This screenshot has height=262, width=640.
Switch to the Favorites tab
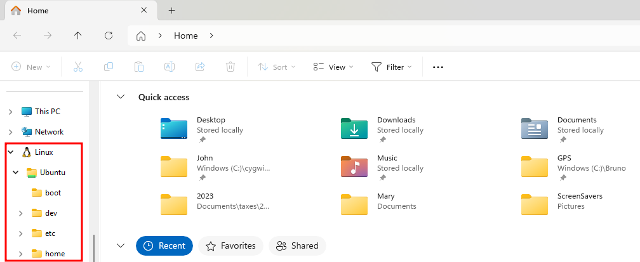[x=230, y=246]
